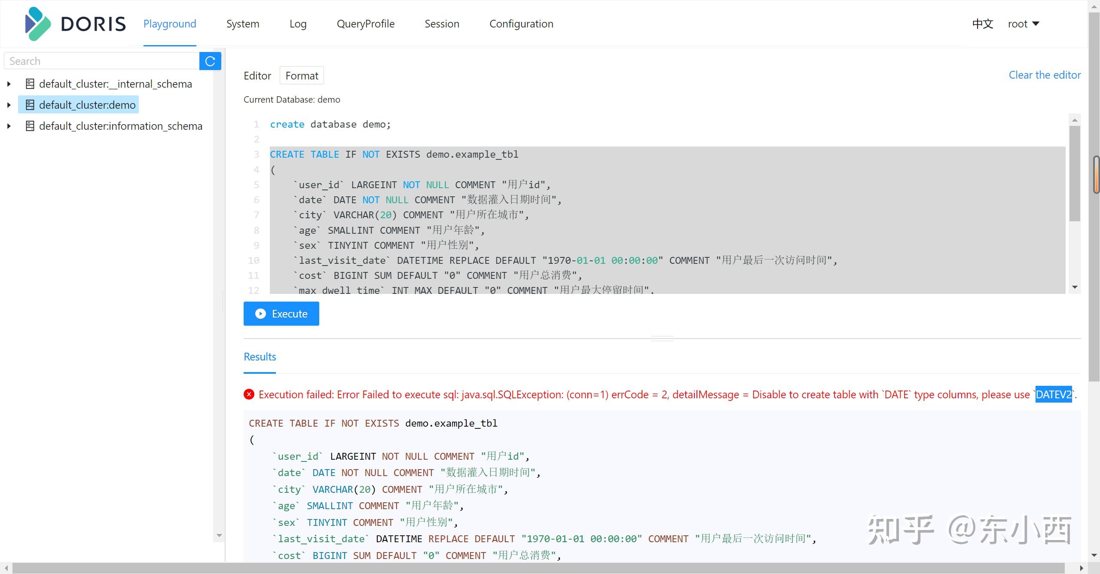Screen dimensions: 1100x574
Task: Expand the default_cluster:__internal_schema tree node
Action: tap(9, 84)
